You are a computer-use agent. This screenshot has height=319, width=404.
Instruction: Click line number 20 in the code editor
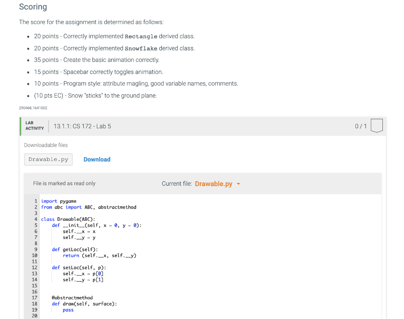pyautogui.click(x=34, y=316)
